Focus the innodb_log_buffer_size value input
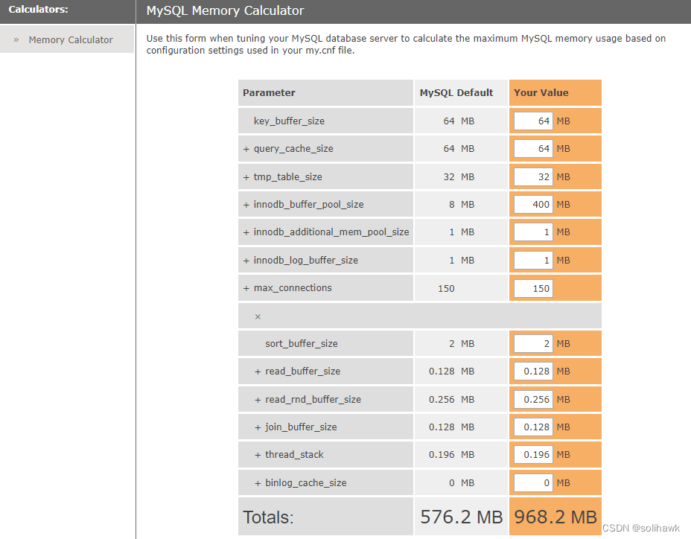691x539 pixels. [x=533, y=261]
